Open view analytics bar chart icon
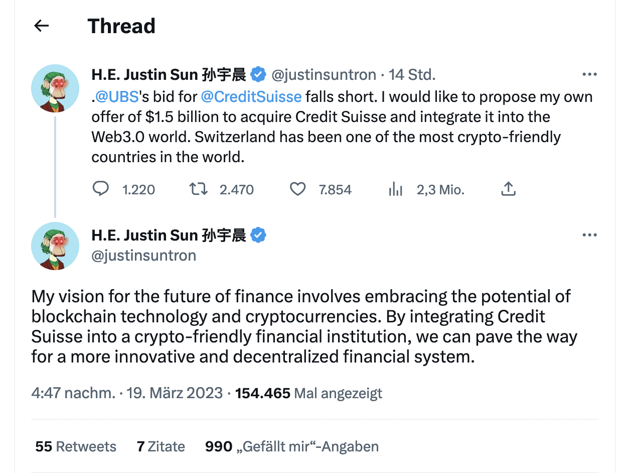This screenshot has width=633, height=473. pos(396,189)
